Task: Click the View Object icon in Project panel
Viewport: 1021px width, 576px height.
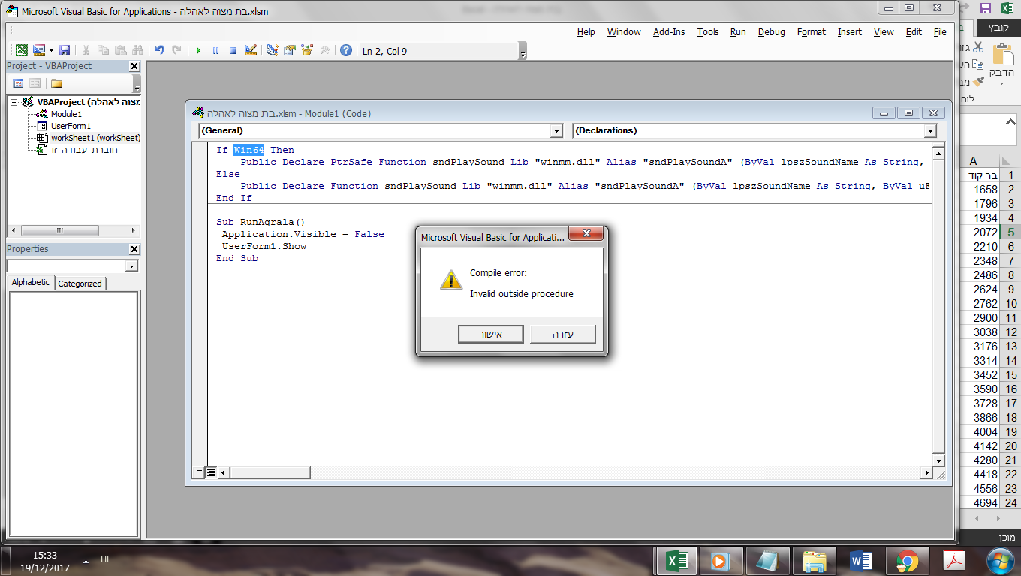Action: coord(35,83)
